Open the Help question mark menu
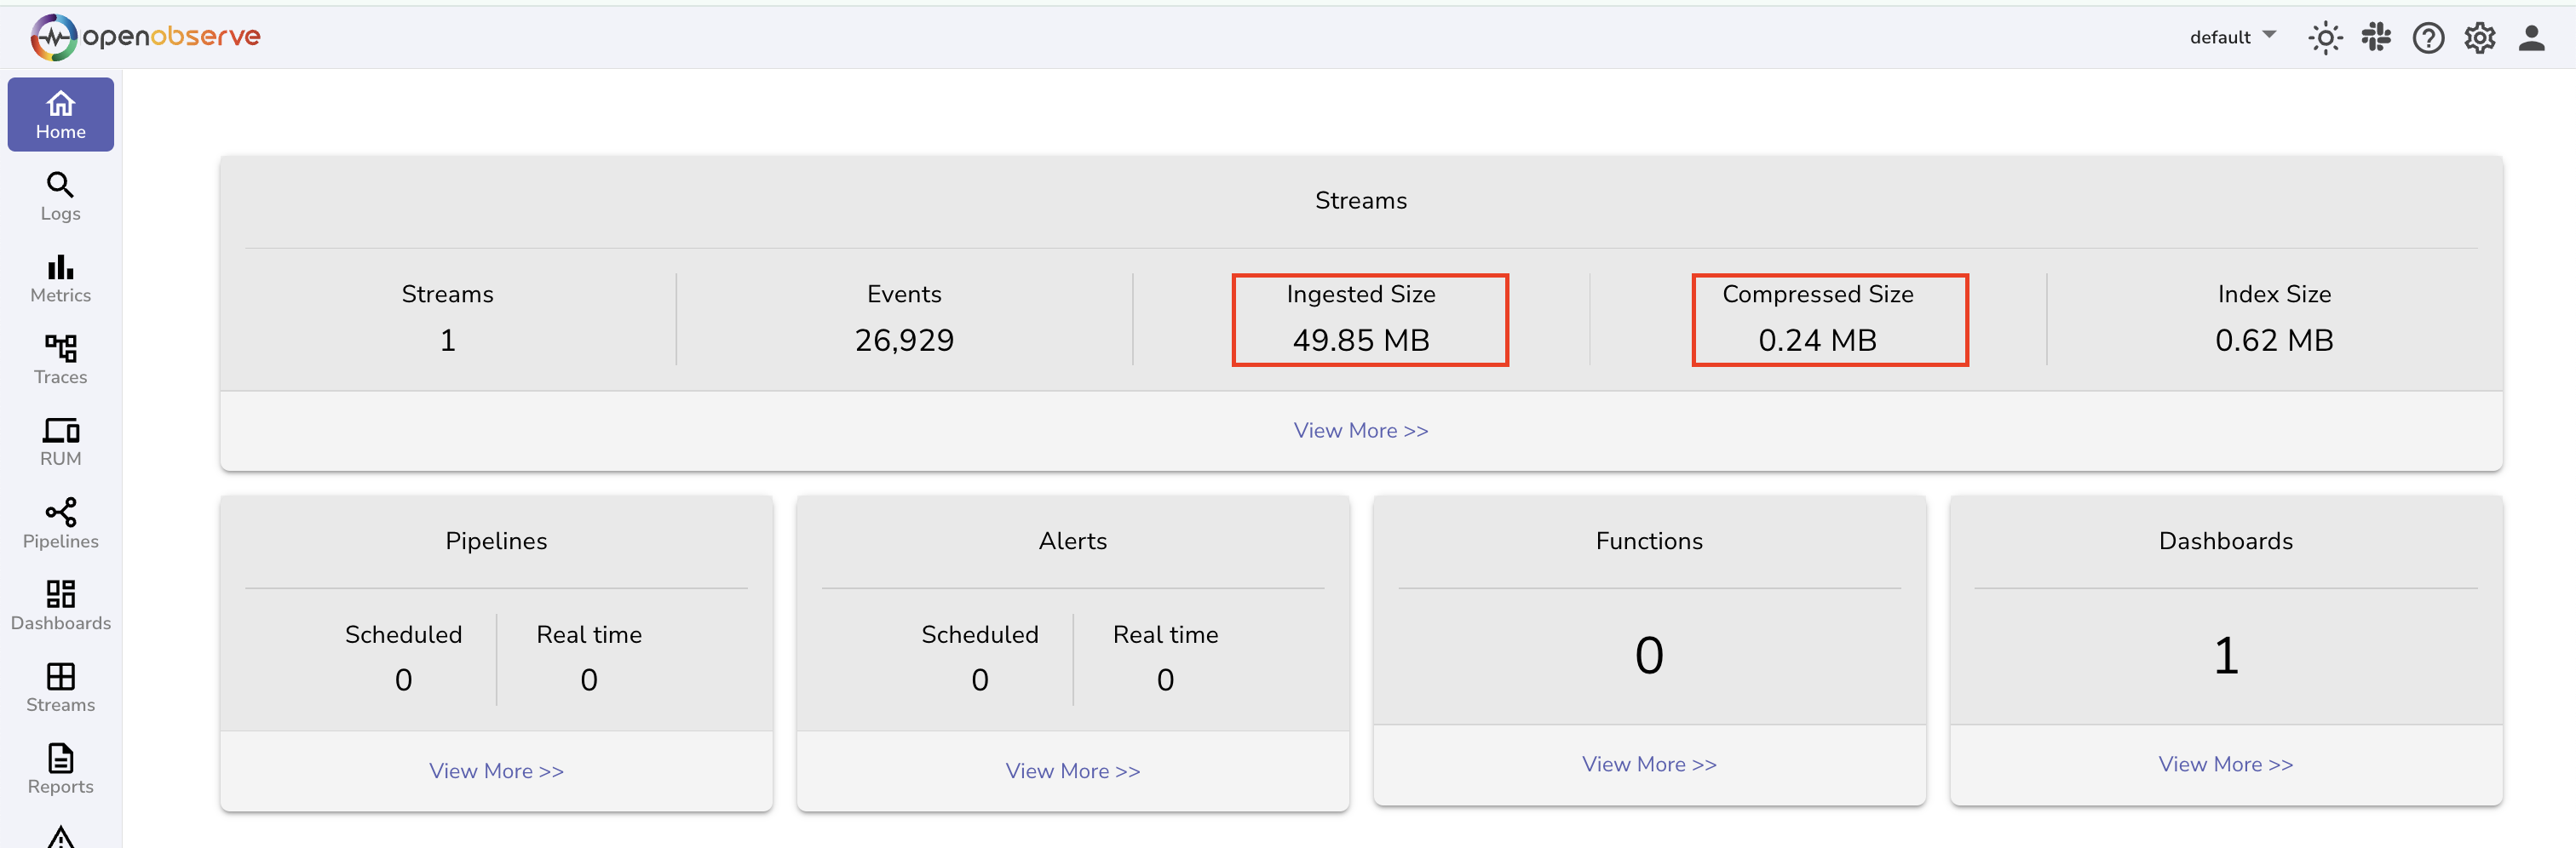The width and height of the screenshot is (2576, 848). coord(2428,38)
